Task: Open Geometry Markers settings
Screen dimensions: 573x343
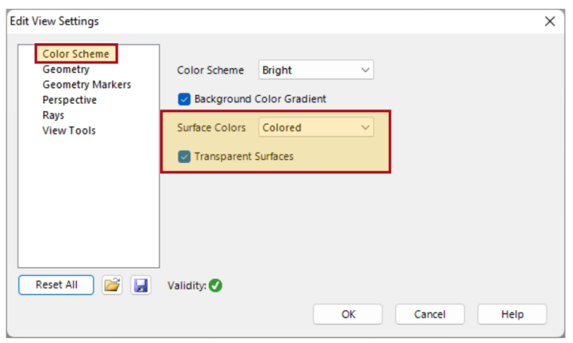Action: (86, 85)
